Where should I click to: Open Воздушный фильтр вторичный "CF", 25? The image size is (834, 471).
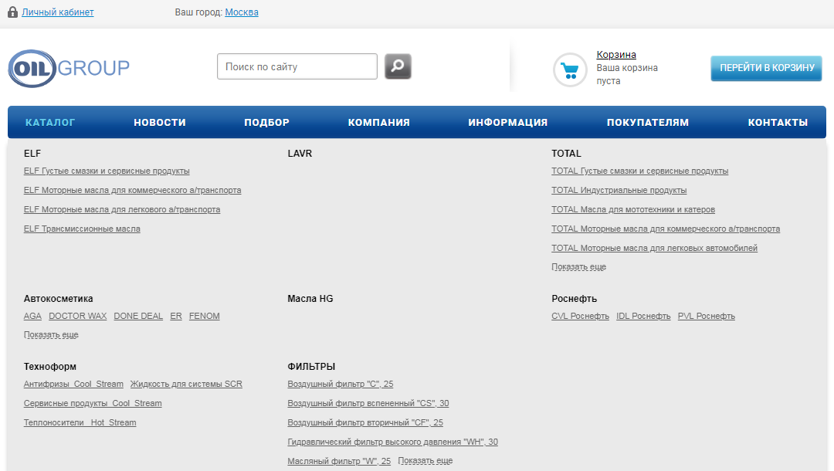365,422
